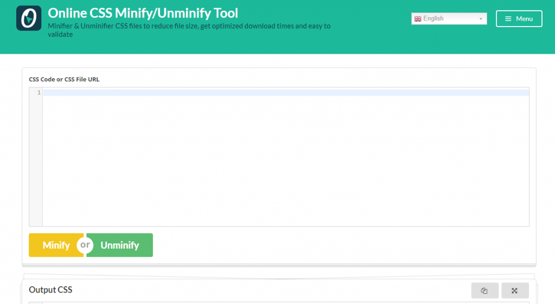The height and width of the screenshot is (304, 555).
Task: Click the Minifier & Unminifier subtitle text
Action: [189, 30]
